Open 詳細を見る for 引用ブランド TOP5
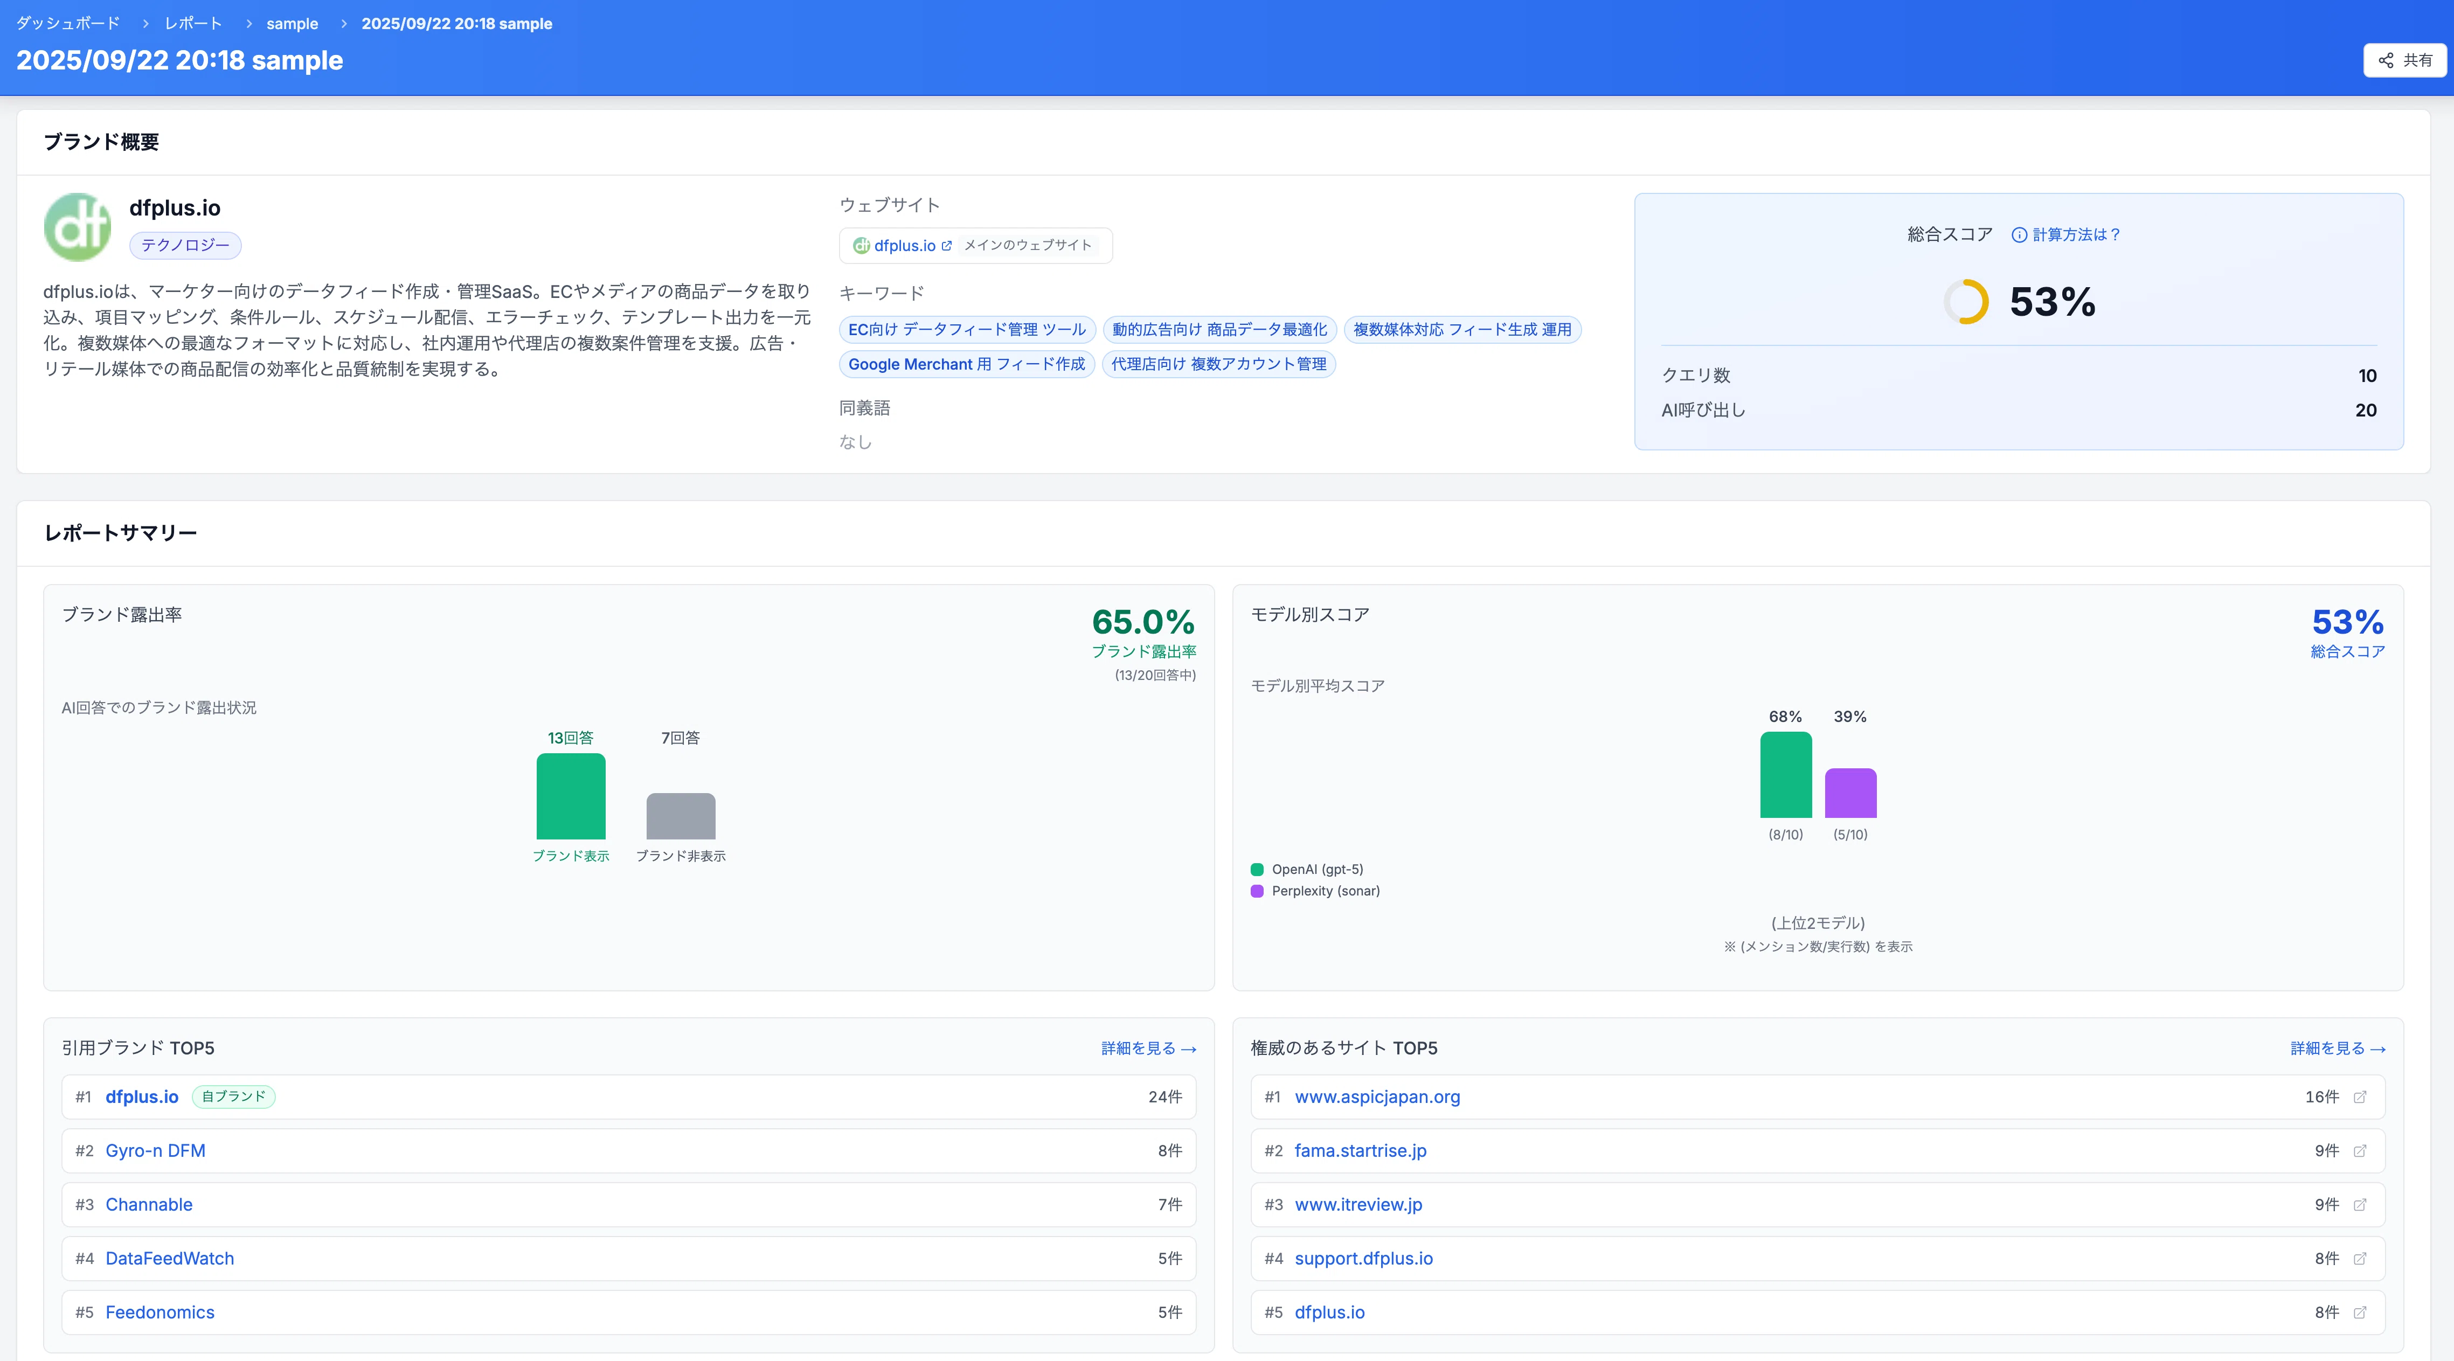Image resolution: width=2454 pixels, height=1361 pixels. (1149, 1047)
